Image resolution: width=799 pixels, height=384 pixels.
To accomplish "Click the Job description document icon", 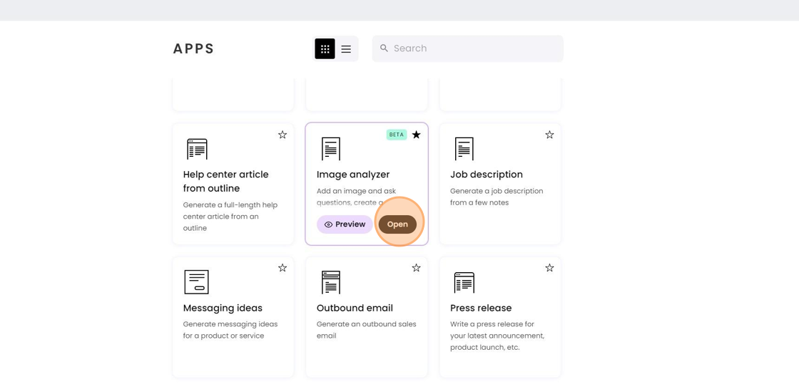I will pos(464,148).
